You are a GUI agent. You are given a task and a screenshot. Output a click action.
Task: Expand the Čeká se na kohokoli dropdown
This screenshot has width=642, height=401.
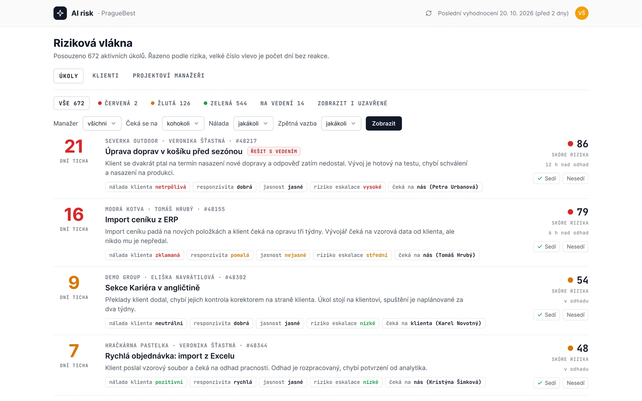(x=183, y=123)
